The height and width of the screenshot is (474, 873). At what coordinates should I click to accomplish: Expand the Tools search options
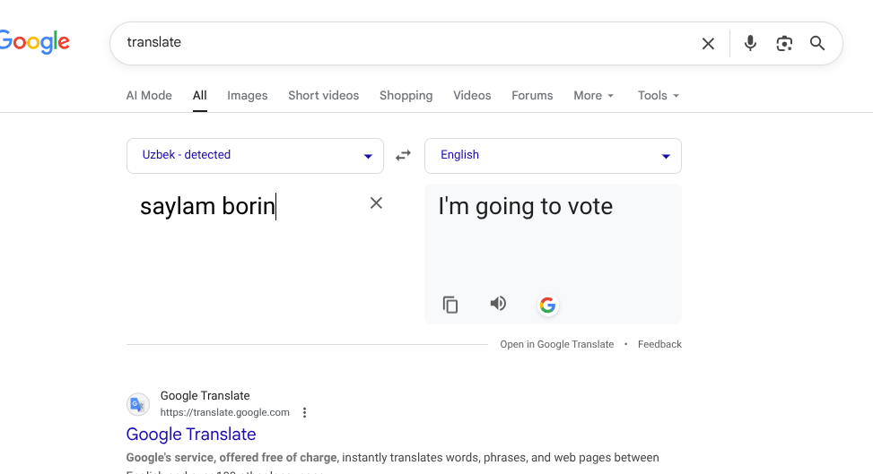point(659,96)
